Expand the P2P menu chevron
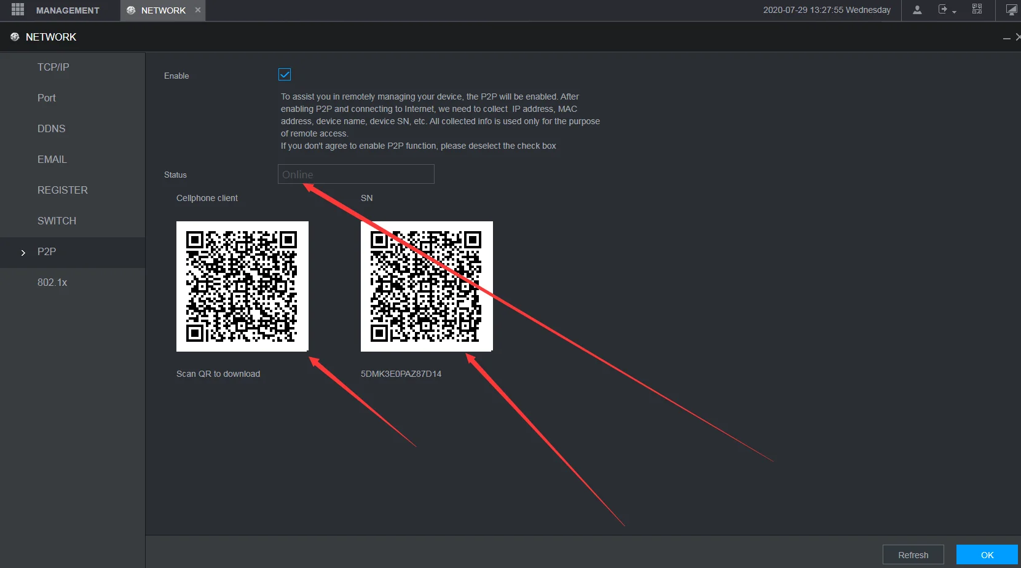This screenshot has height=568, width=1021. 23,253
